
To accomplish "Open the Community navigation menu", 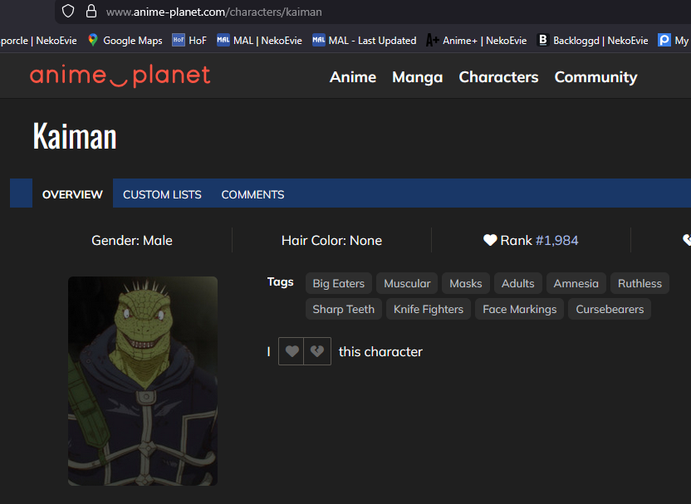I will click(595, 77).
